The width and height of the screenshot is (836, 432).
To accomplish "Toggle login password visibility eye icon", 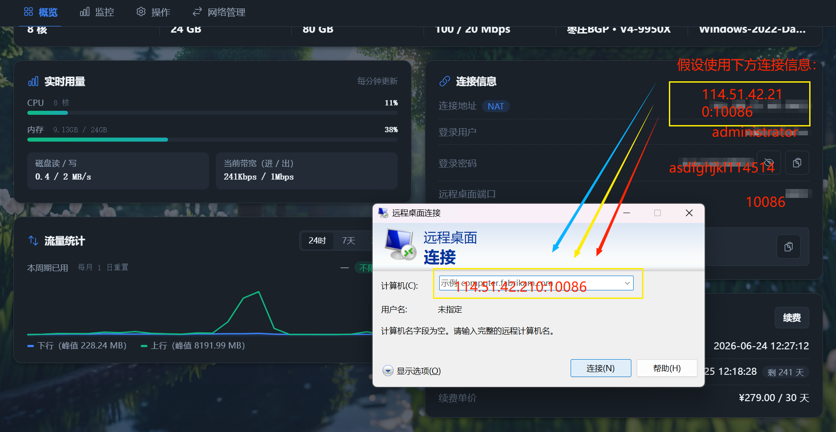I will coord(769,163).
